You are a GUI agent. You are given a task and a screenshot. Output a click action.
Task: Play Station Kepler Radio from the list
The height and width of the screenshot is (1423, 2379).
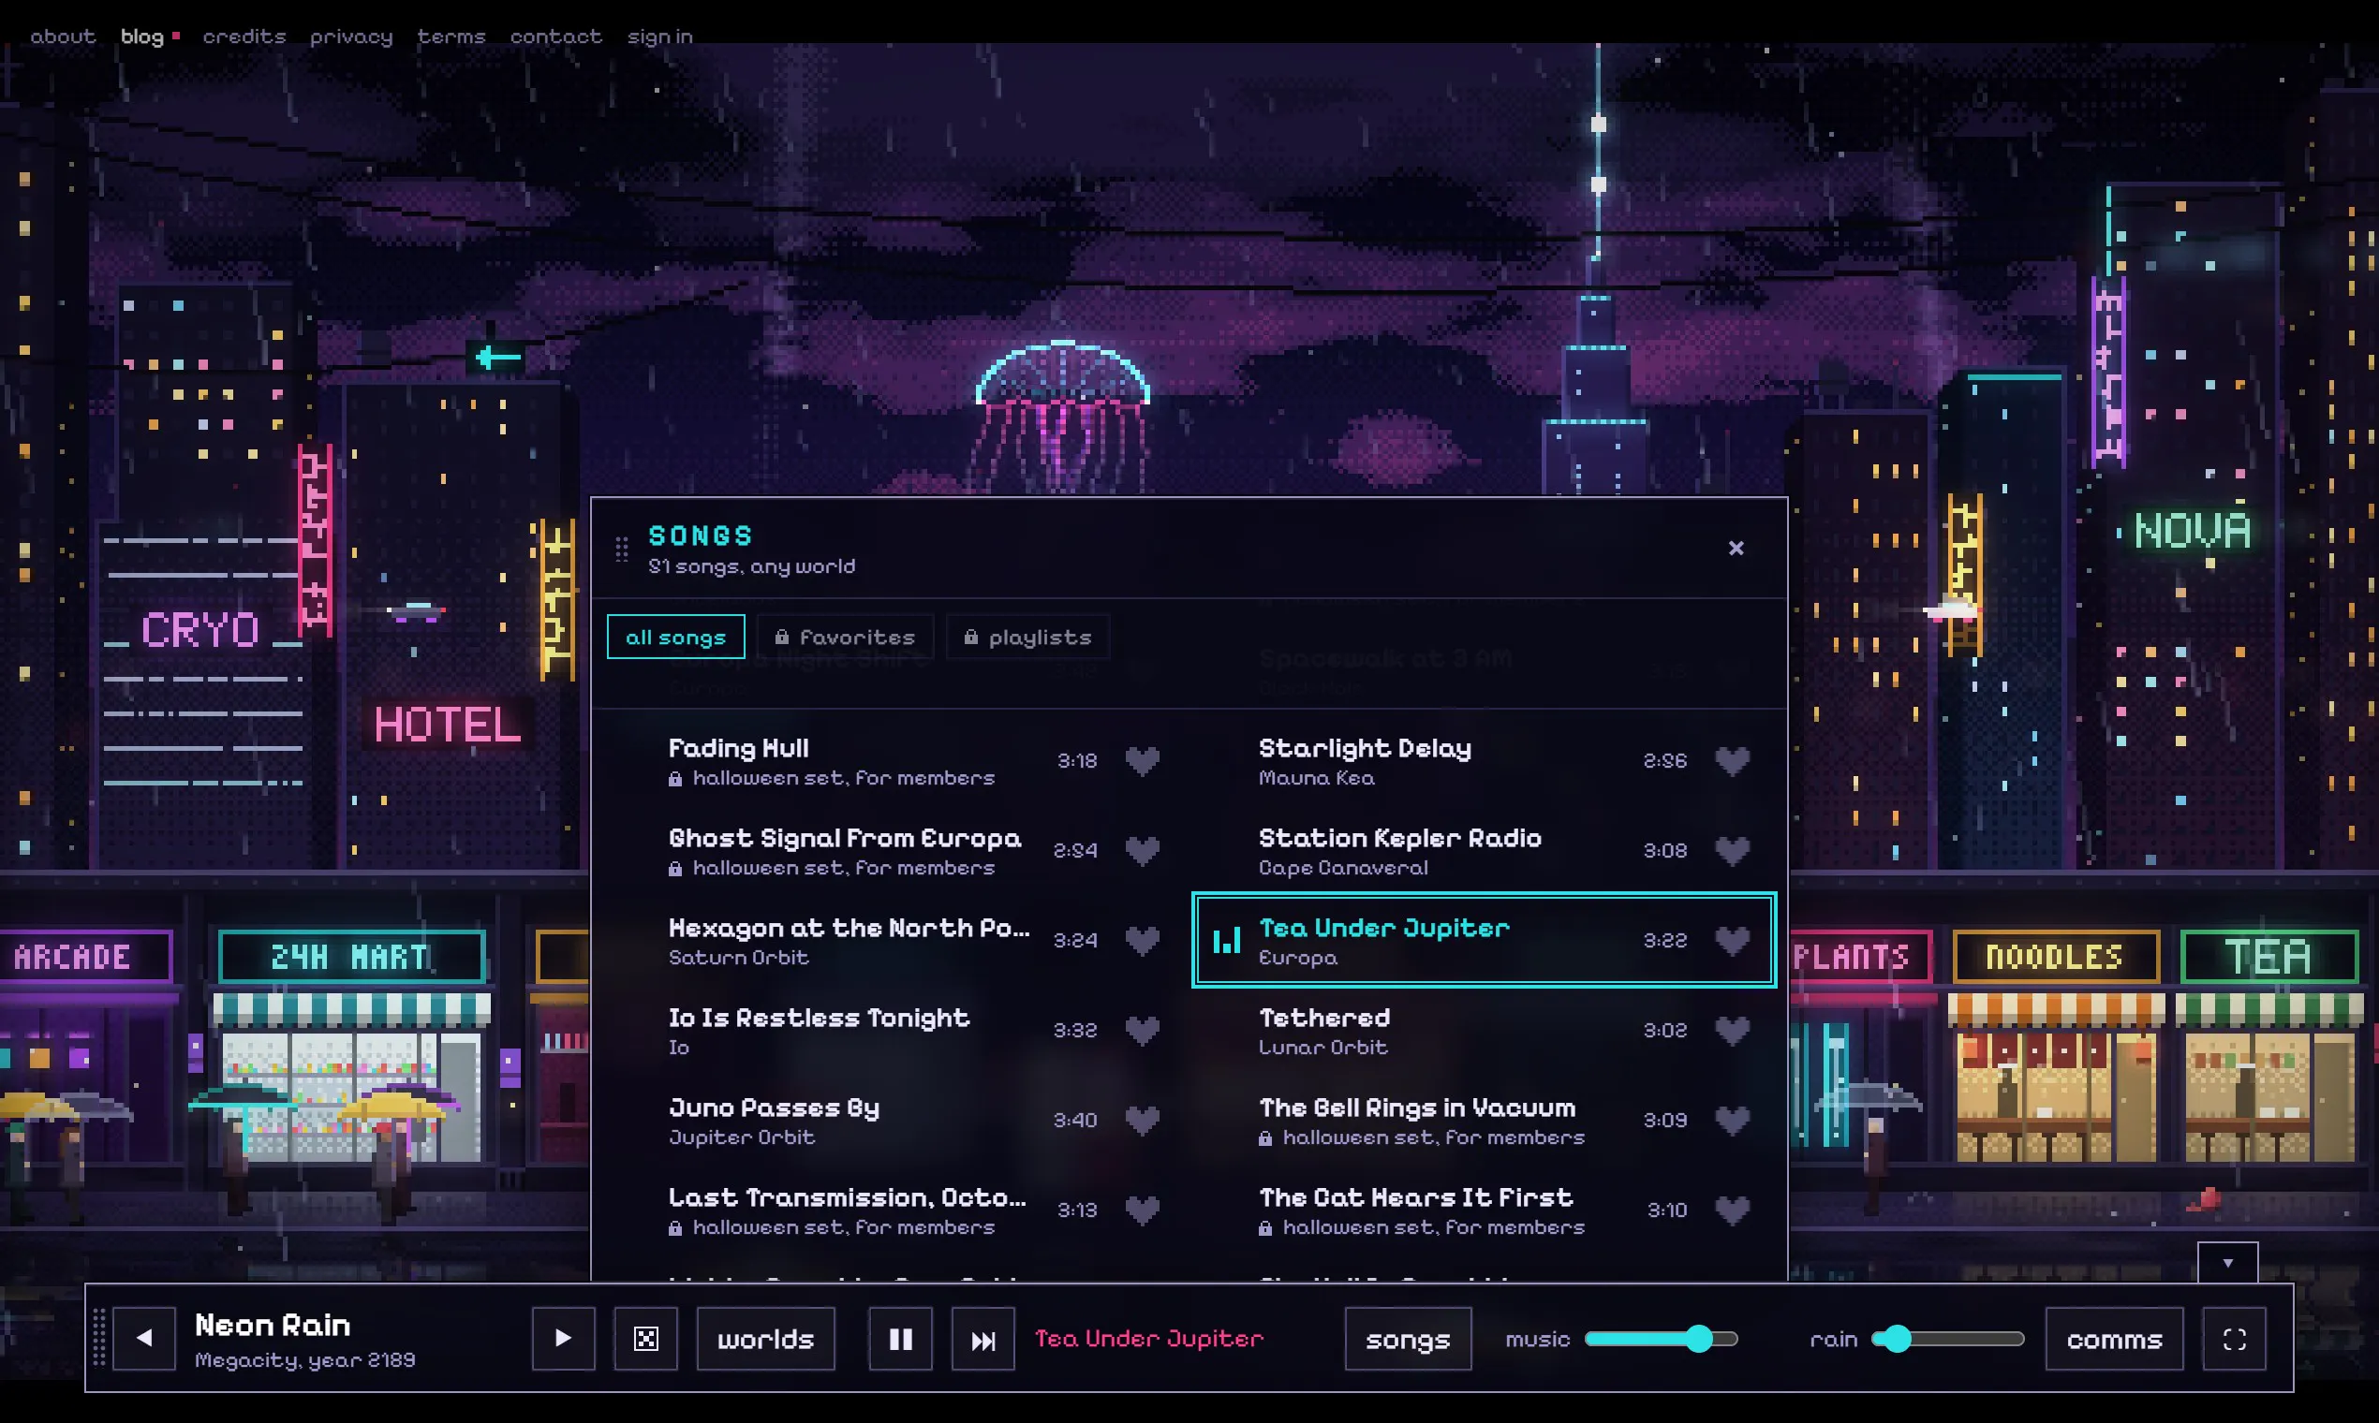(1483, 851)
